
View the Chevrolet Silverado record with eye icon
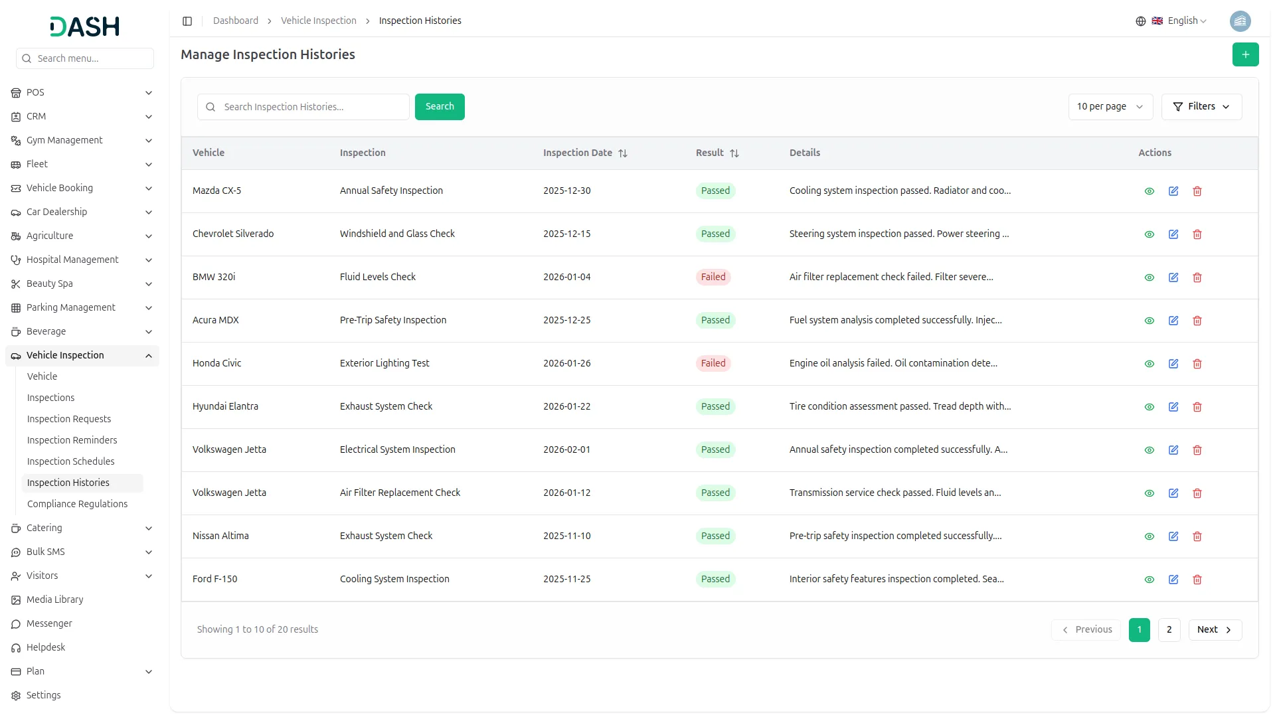pyautogui.click(x=1149, y=234)
